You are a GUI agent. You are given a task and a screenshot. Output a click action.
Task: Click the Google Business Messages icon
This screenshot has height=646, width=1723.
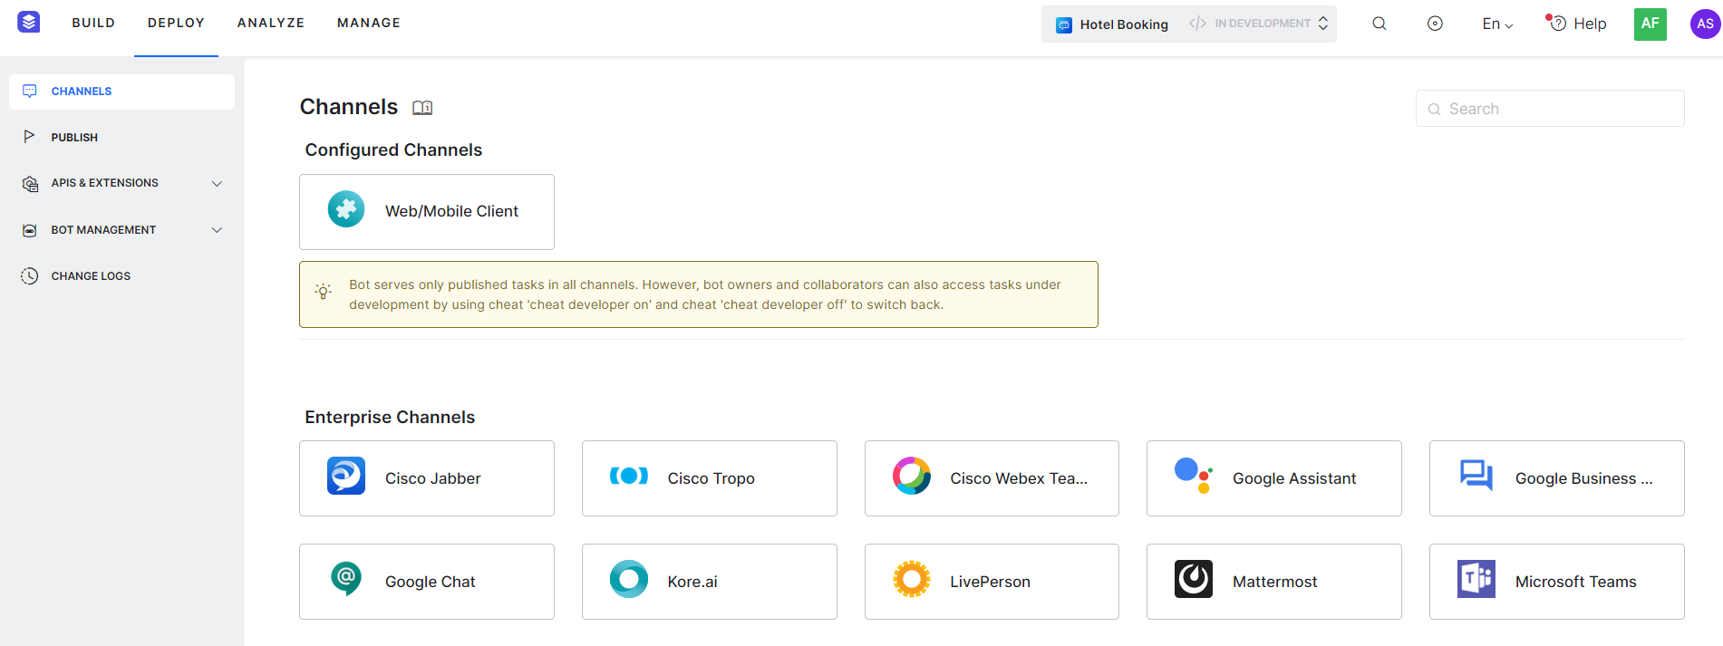(1476, 475)
